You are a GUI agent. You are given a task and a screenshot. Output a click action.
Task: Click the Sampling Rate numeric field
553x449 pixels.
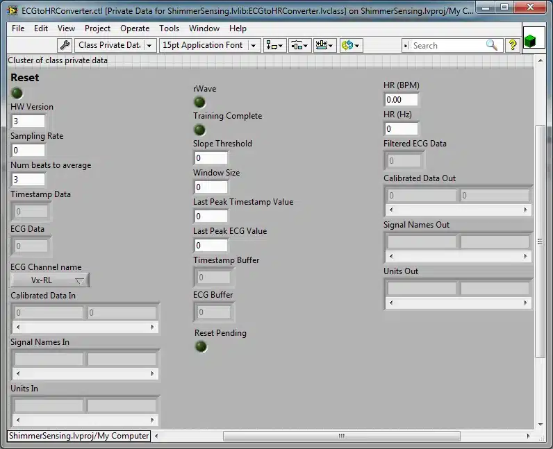tap(28, 151)
